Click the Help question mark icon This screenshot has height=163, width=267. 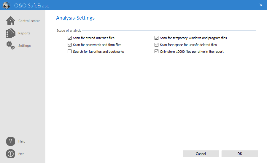pos(11,141)
